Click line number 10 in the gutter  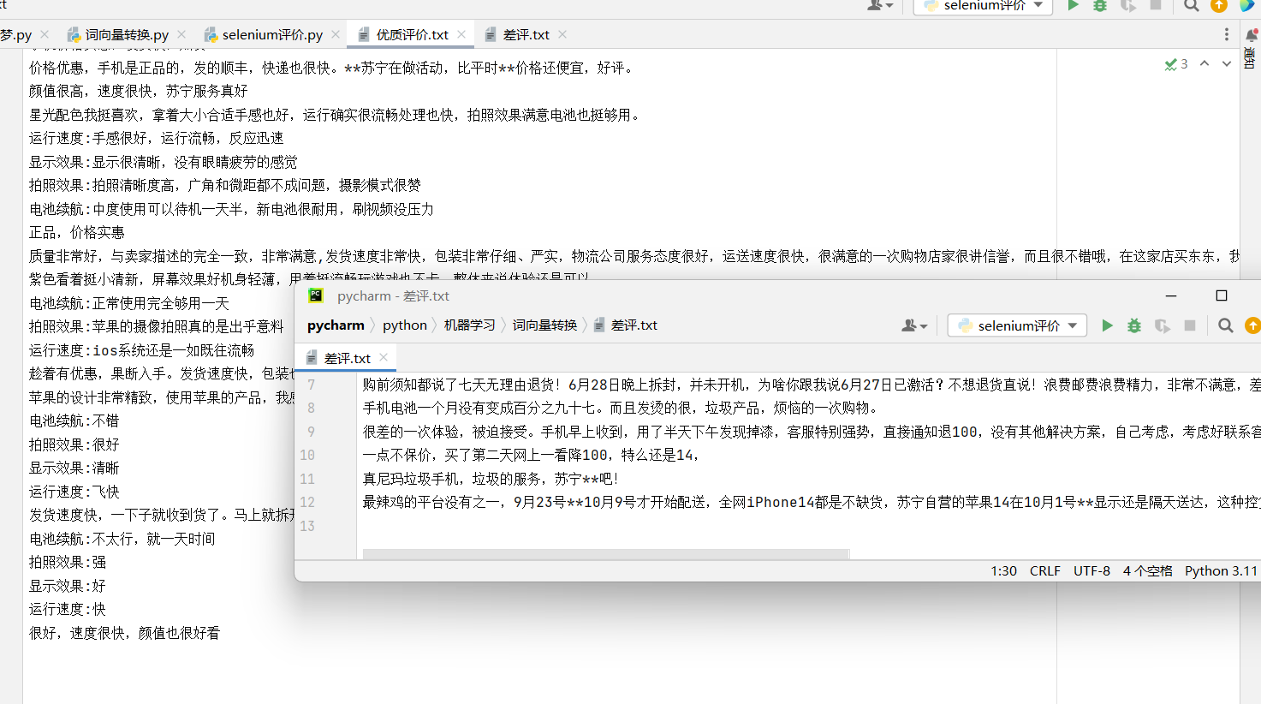coord(307,455)
